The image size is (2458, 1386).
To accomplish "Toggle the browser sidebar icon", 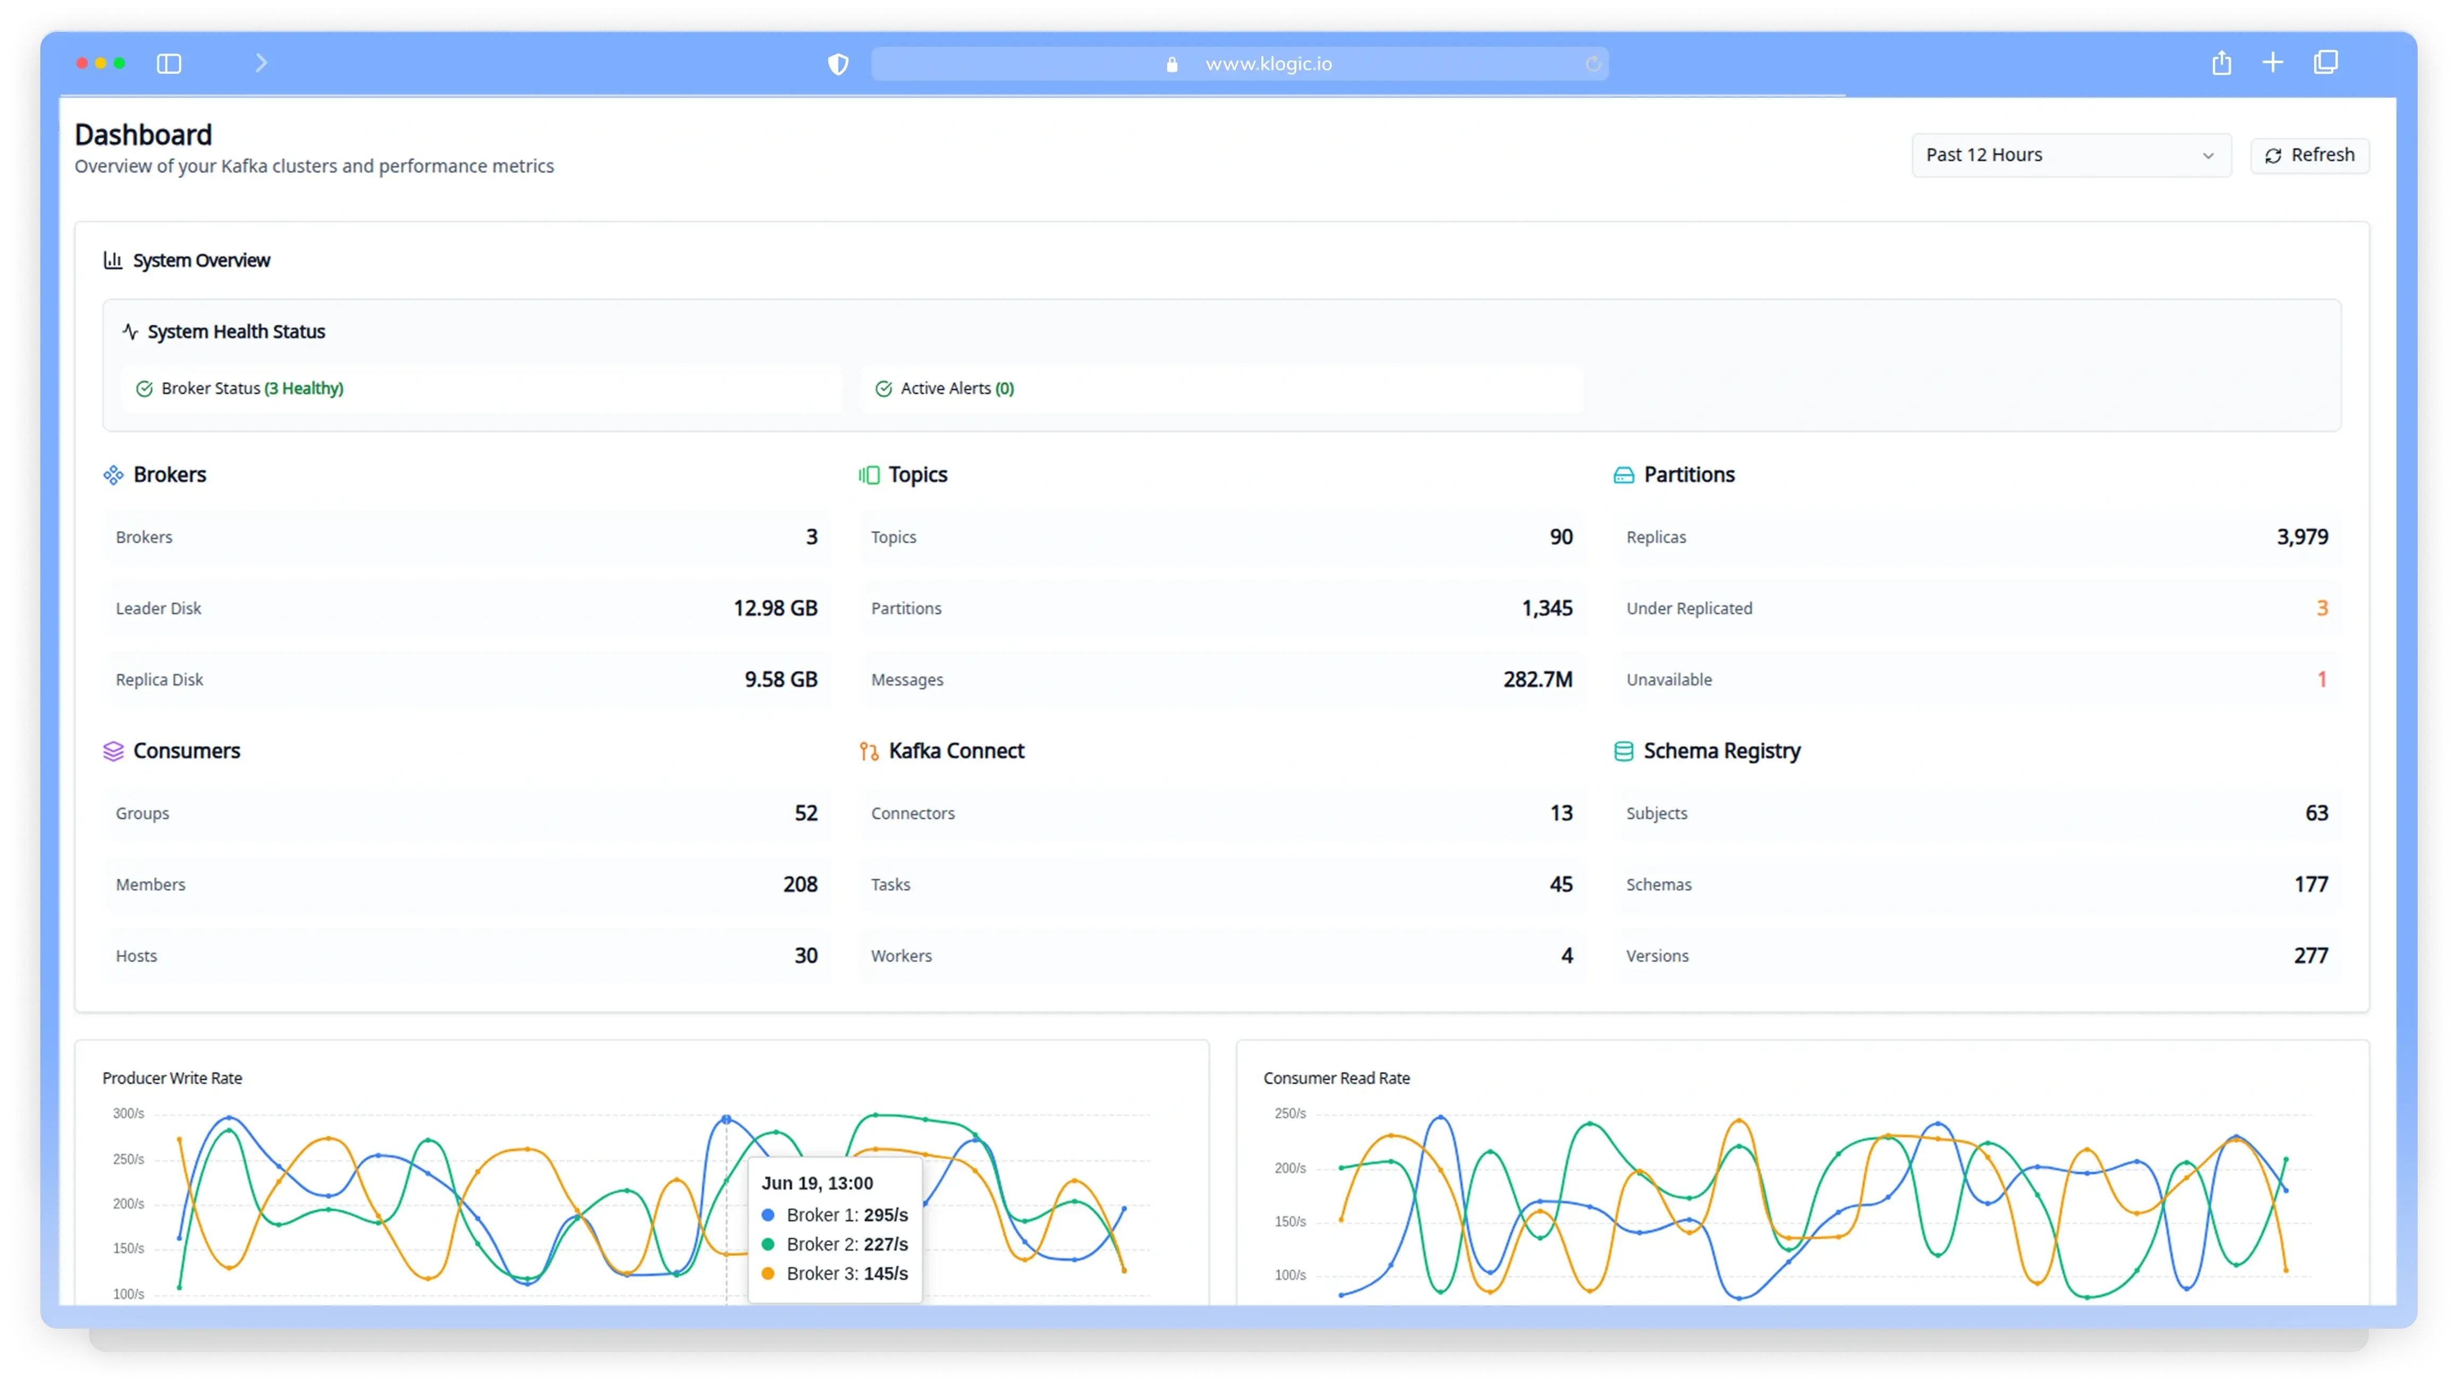I will click(169, 63).
